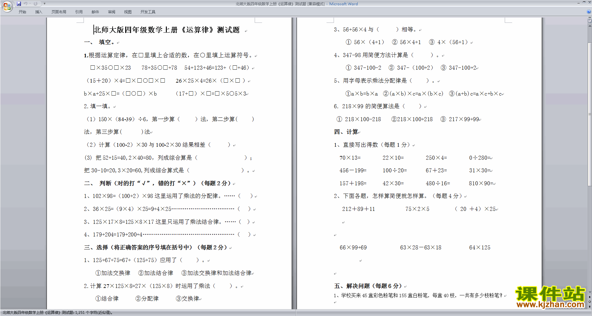Click the expression 75×2×5

417,209
